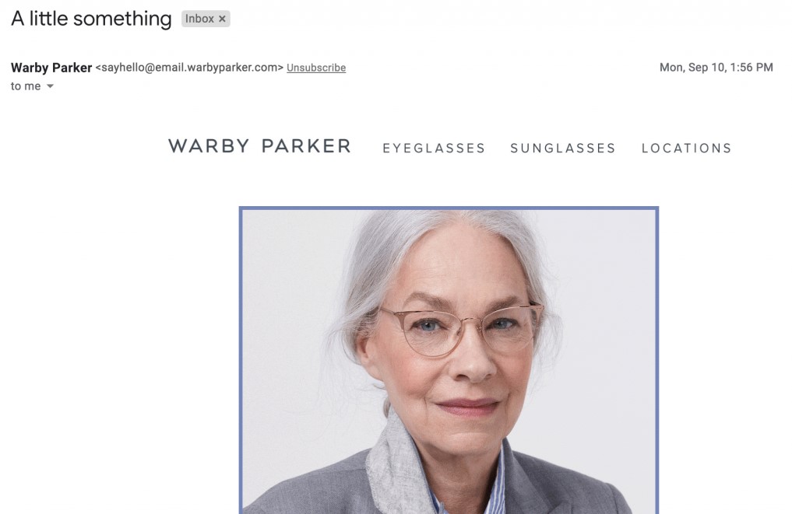792x514 pixels.
Task: Expand recipient details arrow next to "to me"
Action: click(50, 86)
